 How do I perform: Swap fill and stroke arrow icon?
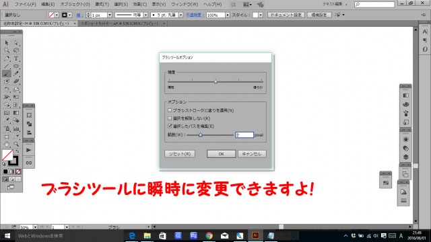18,151
